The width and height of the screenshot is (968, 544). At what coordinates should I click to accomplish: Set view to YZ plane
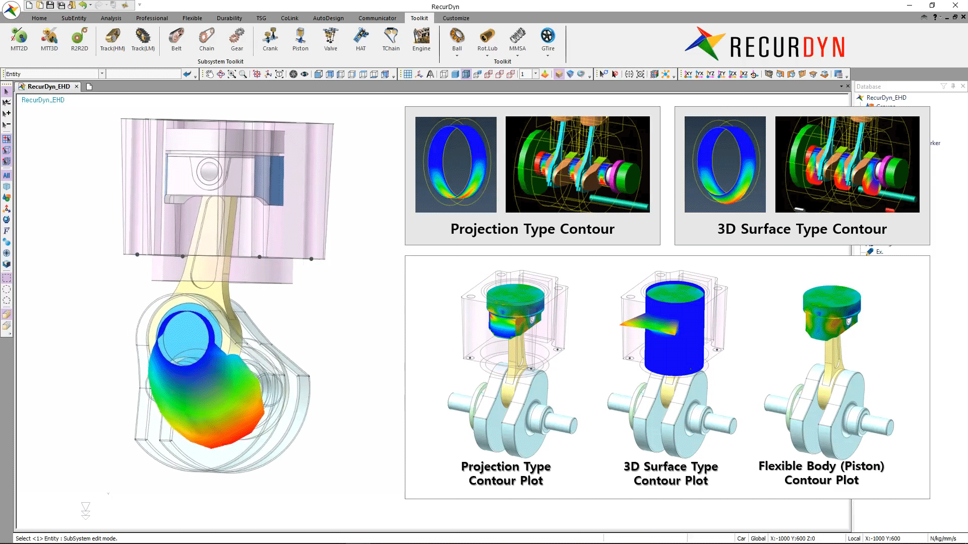pos(710,74)
